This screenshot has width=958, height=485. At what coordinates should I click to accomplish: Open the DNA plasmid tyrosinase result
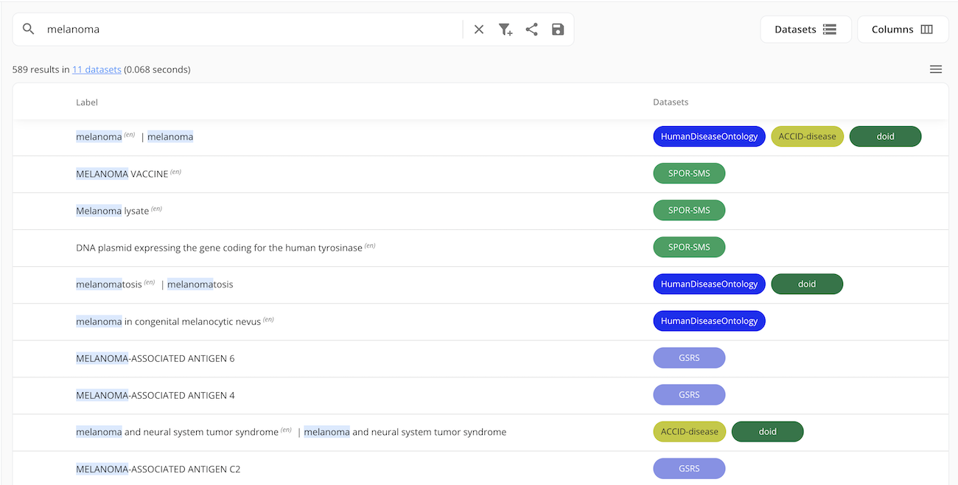click(x=219, y=248)
